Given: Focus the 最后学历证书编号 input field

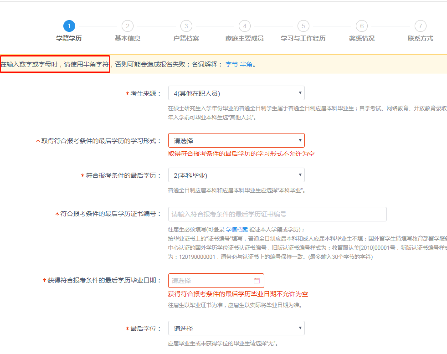Looking at the screenshot, I should 277,214.
